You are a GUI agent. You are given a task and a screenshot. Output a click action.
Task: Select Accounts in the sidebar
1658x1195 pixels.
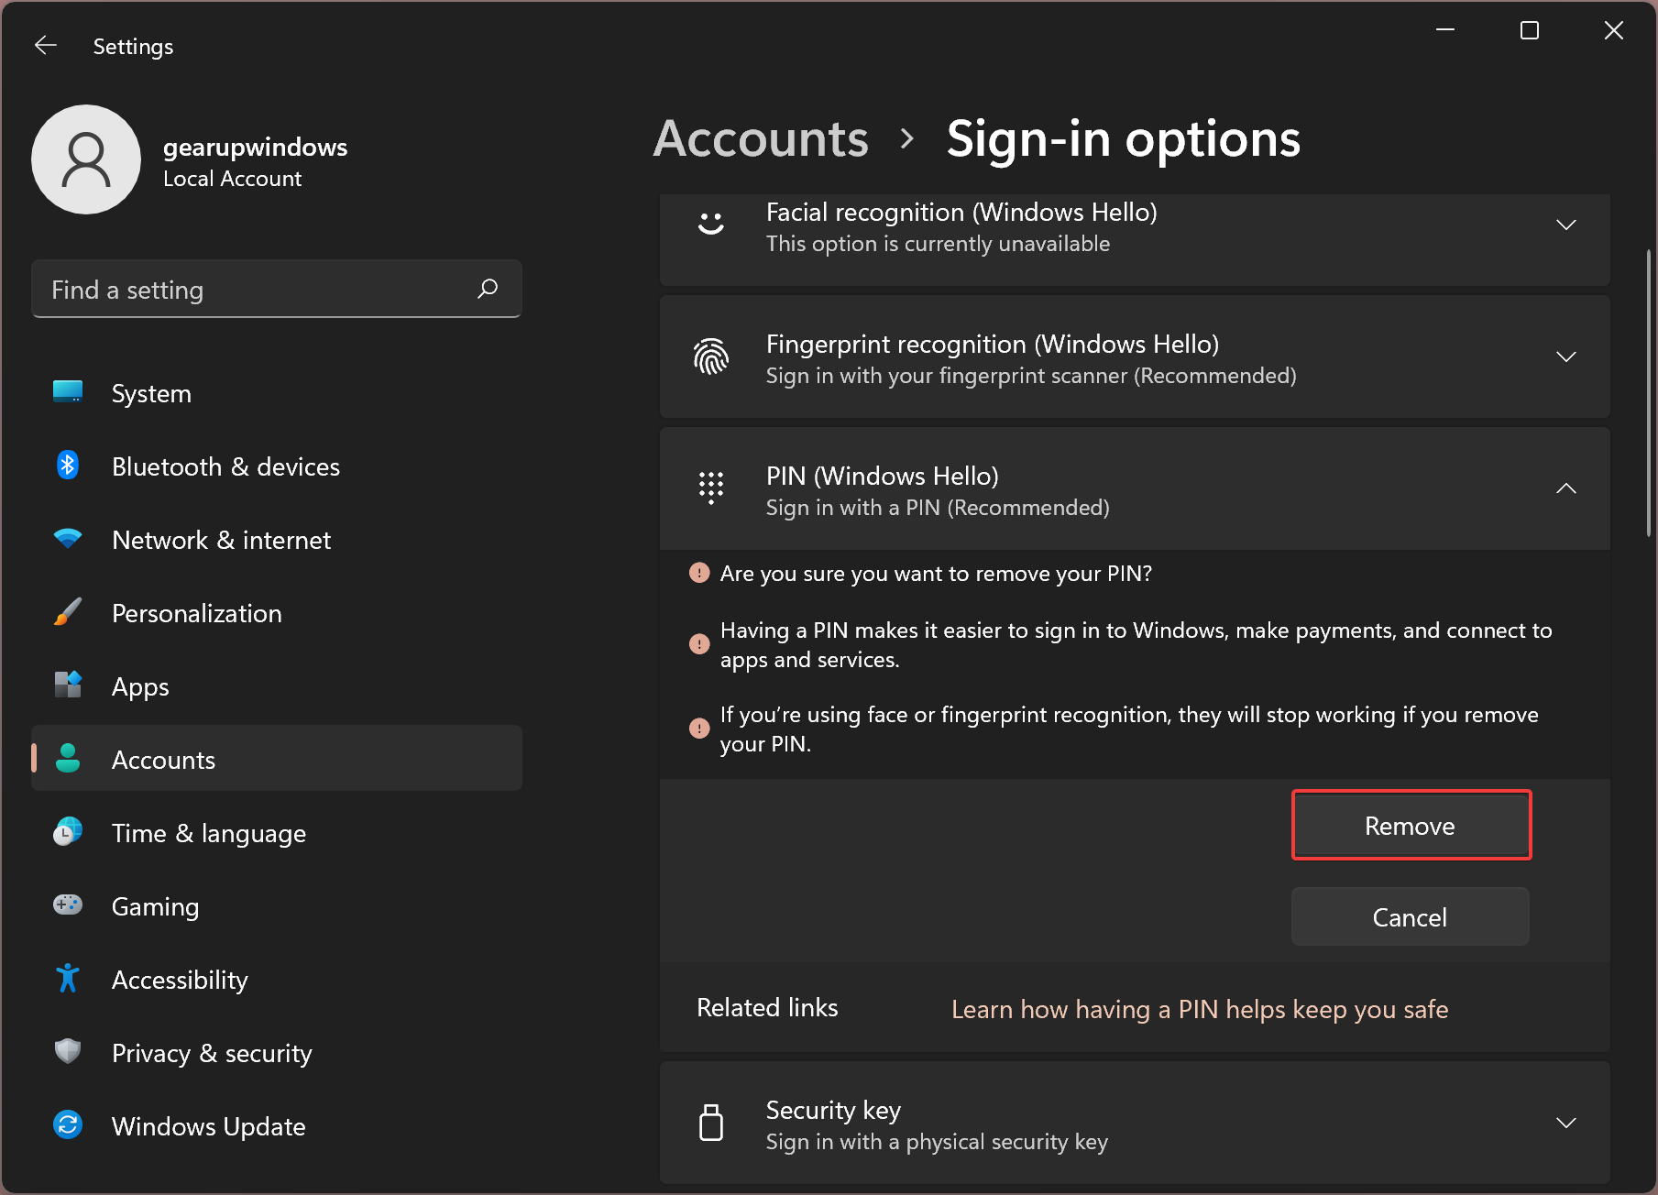tap(277, 759)
